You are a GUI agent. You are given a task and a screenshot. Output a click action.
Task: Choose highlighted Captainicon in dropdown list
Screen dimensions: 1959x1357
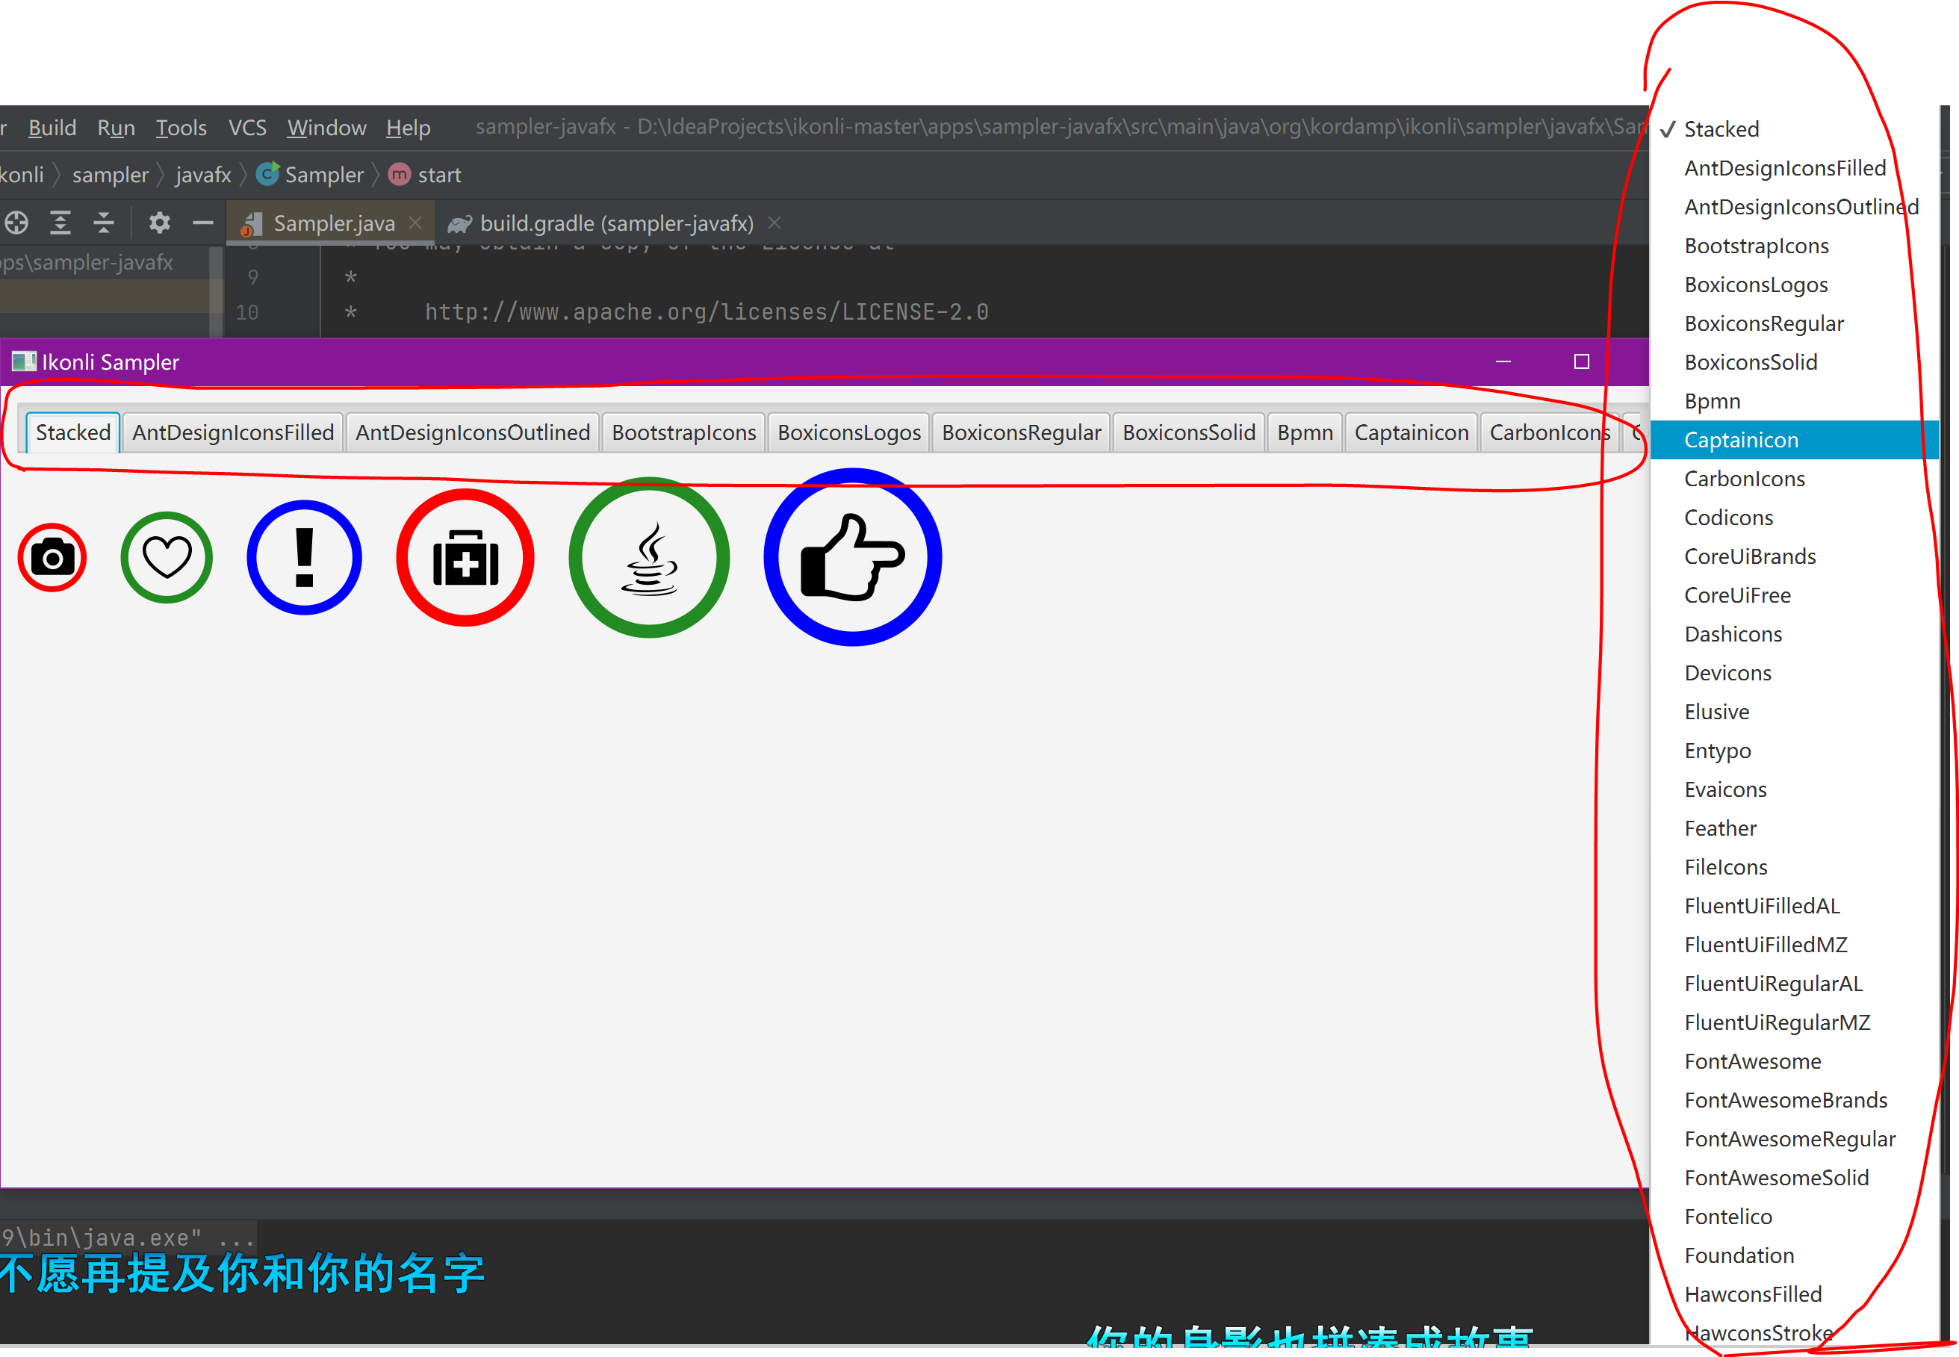tap(1794, 440)
